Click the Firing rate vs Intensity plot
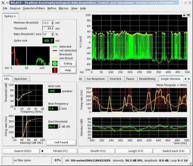 pyautogui.click(x=29, y=127)
